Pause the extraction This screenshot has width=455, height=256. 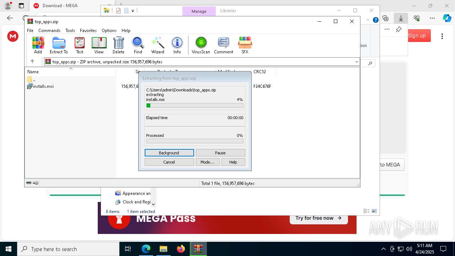[220, 153]
